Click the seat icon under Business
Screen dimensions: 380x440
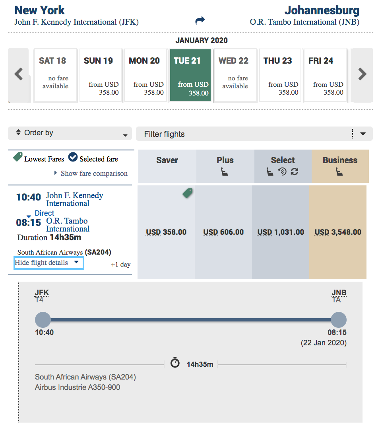(x=339, y=172)
